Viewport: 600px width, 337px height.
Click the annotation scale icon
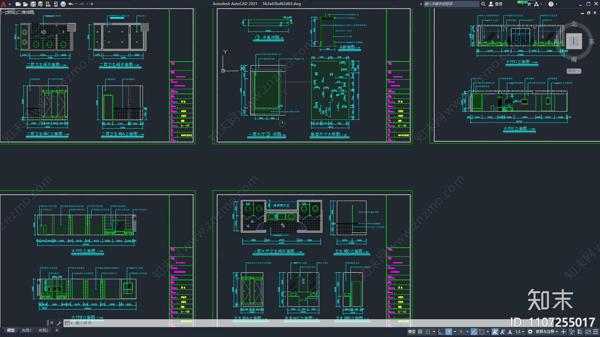click(x=510, y=331)
